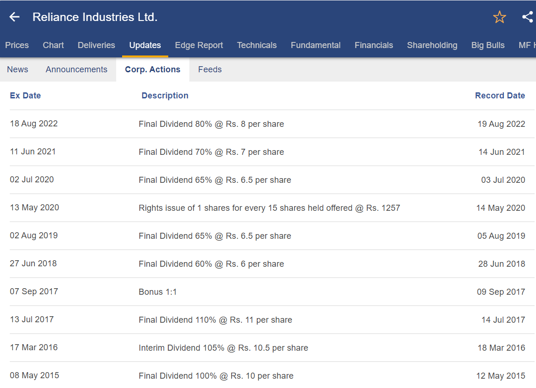The width and height of the screenshot is (536, 388).
Task: Click Final Dividend 80% @ Rs. 8 entry
Action: click(x=211, y=124)
